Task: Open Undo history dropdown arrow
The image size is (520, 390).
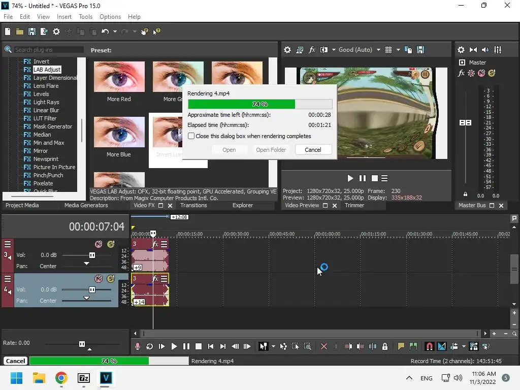Action: pyautogui.click(x=115, y=31)
